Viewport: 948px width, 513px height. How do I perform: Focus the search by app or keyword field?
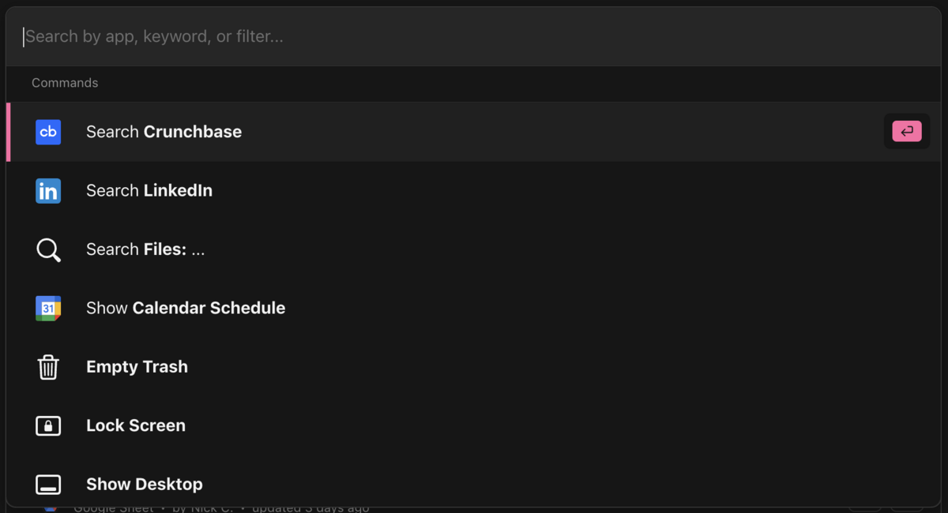point(395,36)
